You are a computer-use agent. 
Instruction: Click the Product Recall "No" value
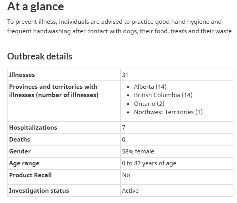[126, 175]
